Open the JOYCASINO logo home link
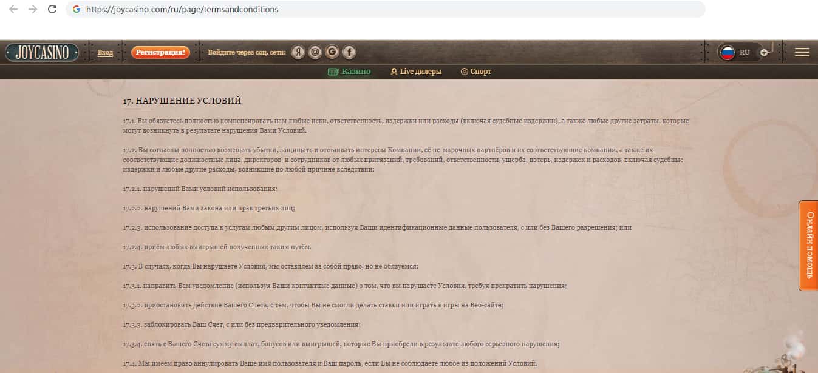 pyautogui.click(x=43, y=52)
